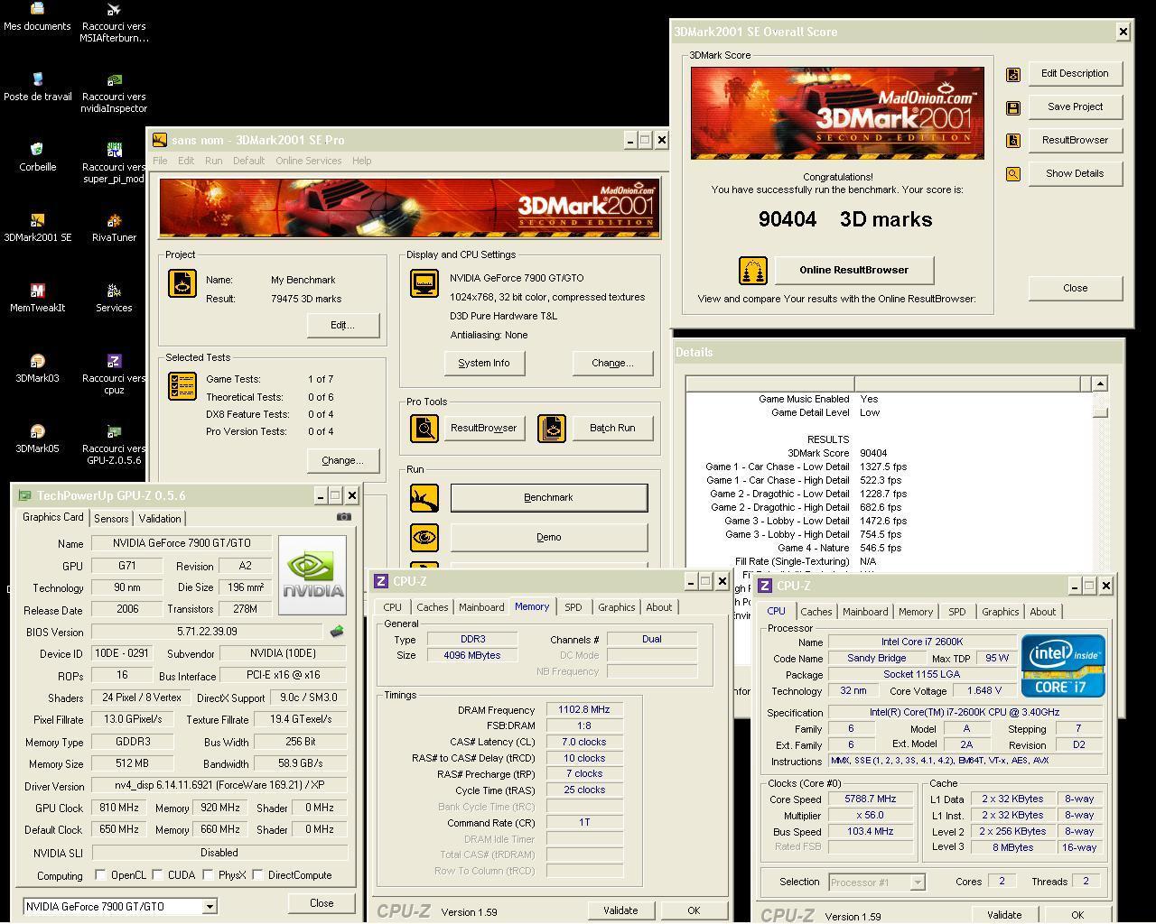1156x924 pixels.
Task: Click the Close button in GPU-Z
Action: pyautogui.click(x=322, y=903)
